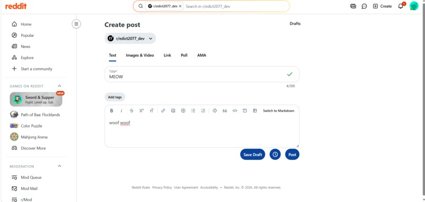Start a numbered list
The height and width of the screenshot is (202, 425).
coord(204,111)
